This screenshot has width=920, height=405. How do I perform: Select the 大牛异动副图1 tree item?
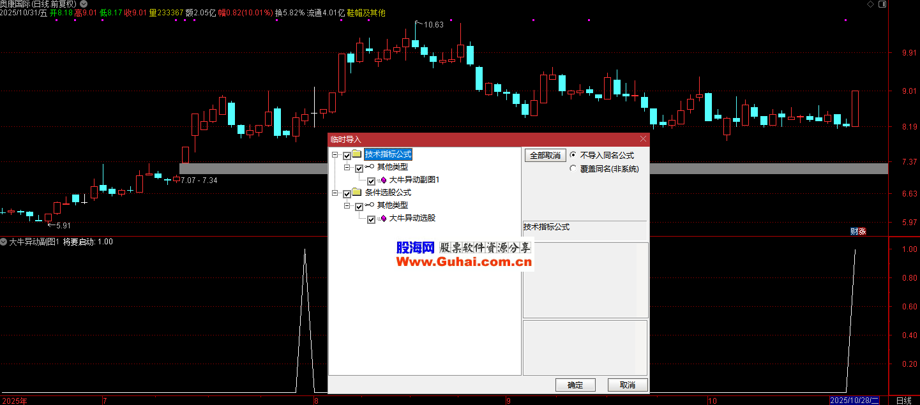pos(414,180)
